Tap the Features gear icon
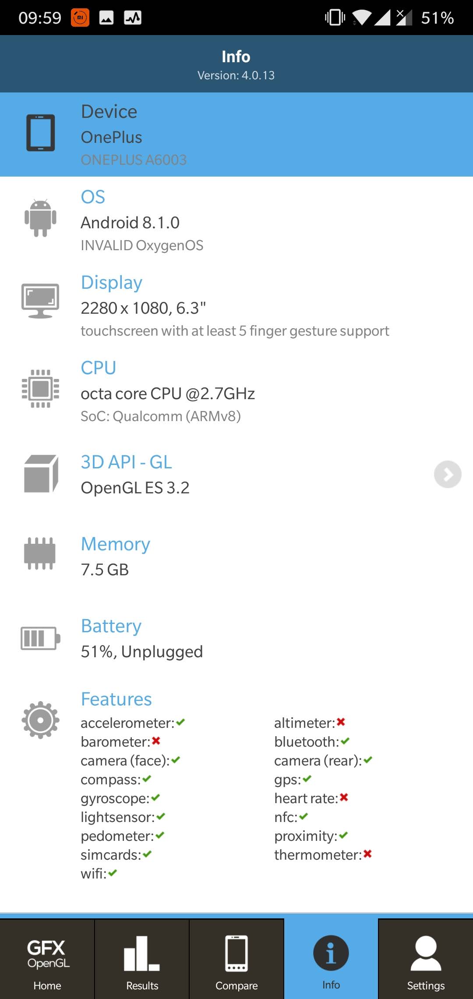This screenshot has height=999, width=473. click(x=40, y=720)
